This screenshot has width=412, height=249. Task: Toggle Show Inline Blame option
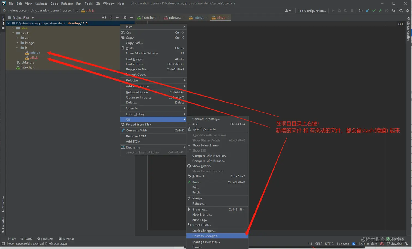coord(205,145)
